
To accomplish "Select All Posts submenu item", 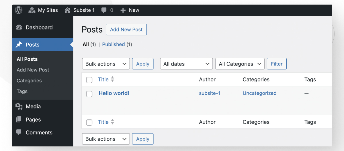I will pos(27,59).
